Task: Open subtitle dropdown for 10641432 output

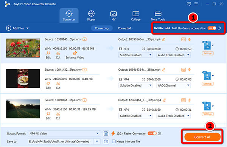Action: pyautogui.click(x=135, y=85)
